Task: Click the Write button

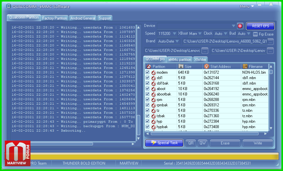Action: pos(258,143)
